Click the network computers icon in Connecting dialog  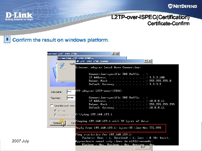pyautogui.click(x=63, y=65)
